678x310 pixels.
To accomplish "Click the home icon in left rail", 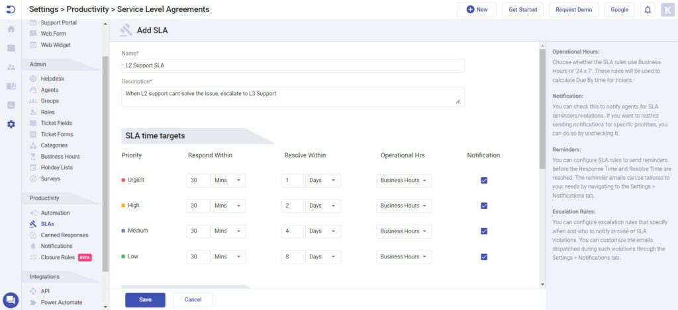I will point(11,29).
